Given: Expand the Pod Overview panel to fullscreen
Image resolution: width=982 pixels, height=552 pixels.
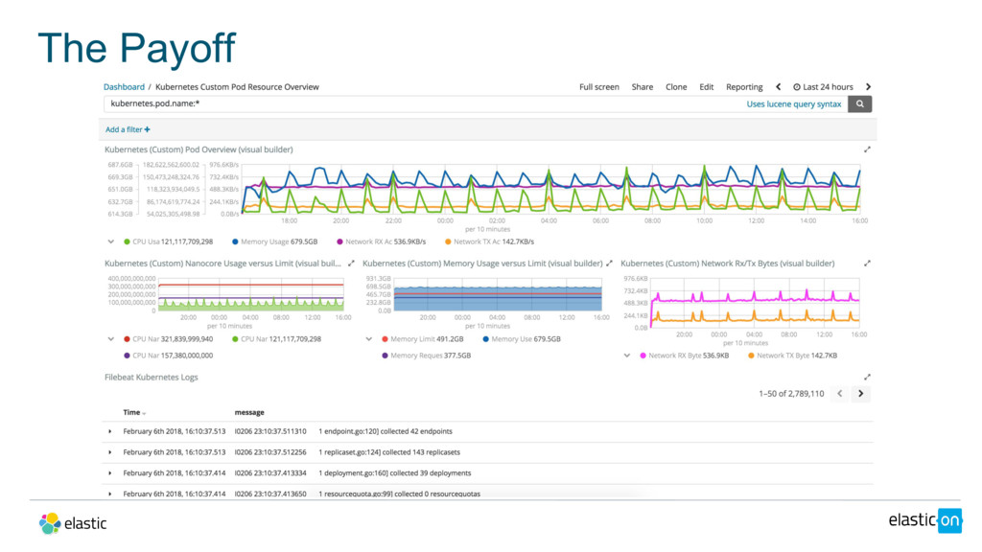Looking at the screenshot, I should [867, 149].
